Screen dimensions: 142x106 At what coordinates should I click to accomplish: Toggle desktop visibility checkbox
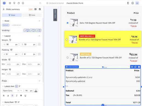(x=26, y=30)
